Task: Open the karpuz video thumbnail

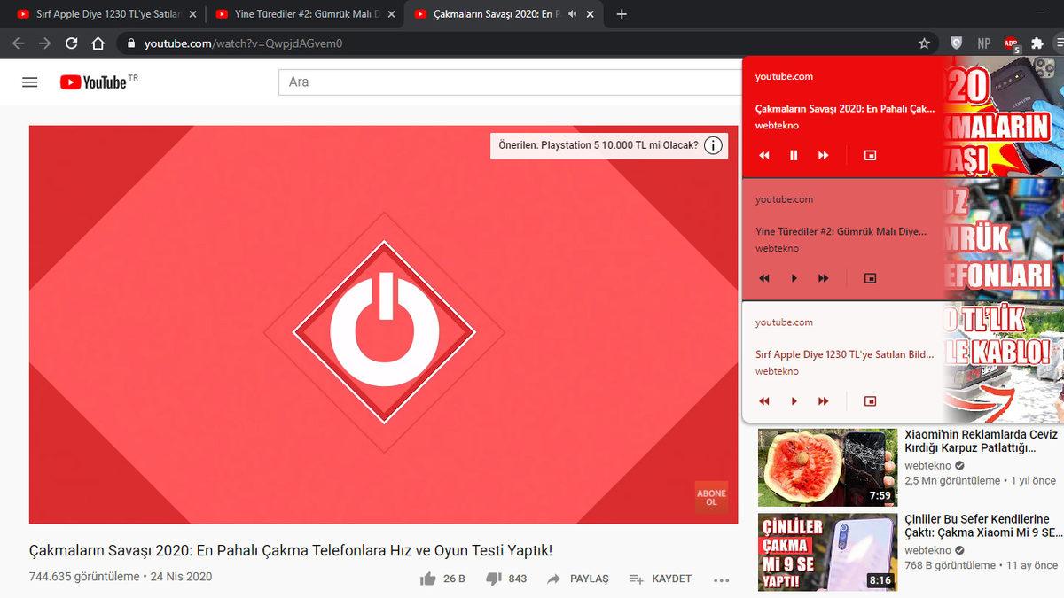Action: point(826,464)
